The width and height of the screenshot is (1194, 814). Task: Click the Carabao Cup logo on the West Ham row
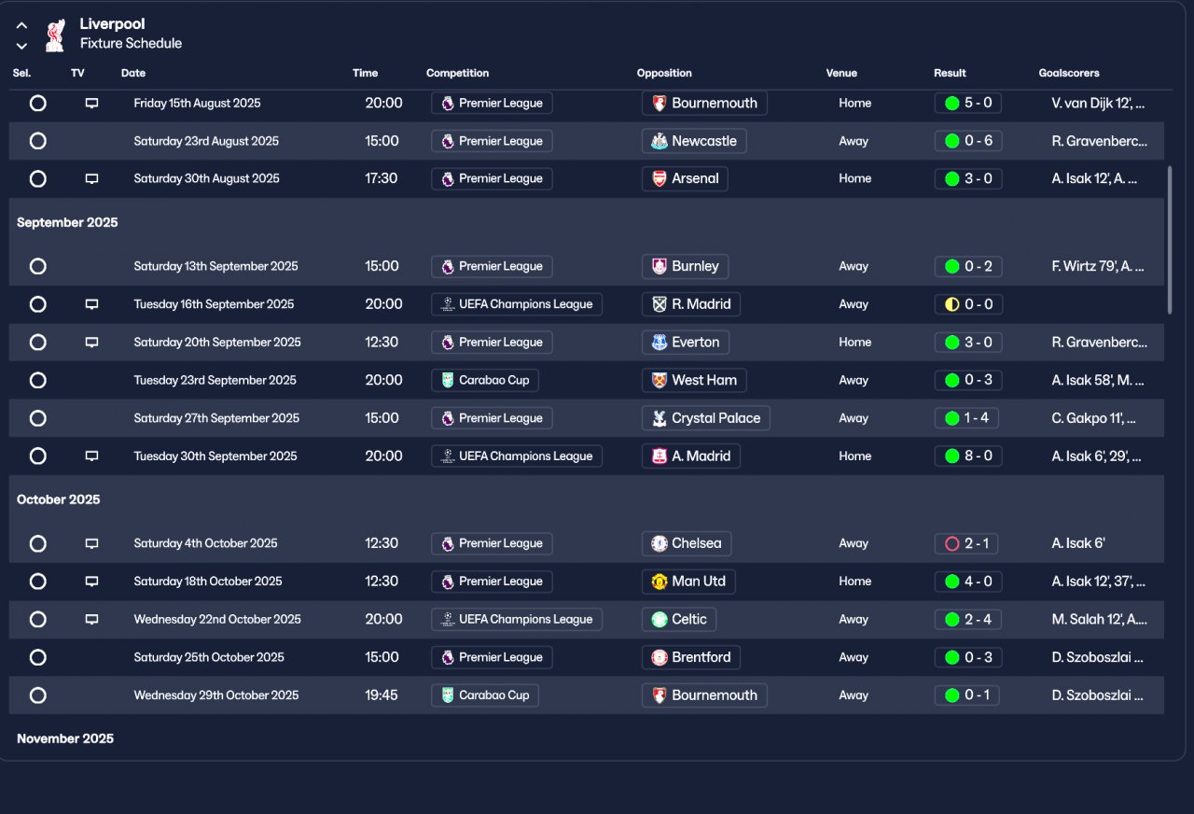coord(448,381)
